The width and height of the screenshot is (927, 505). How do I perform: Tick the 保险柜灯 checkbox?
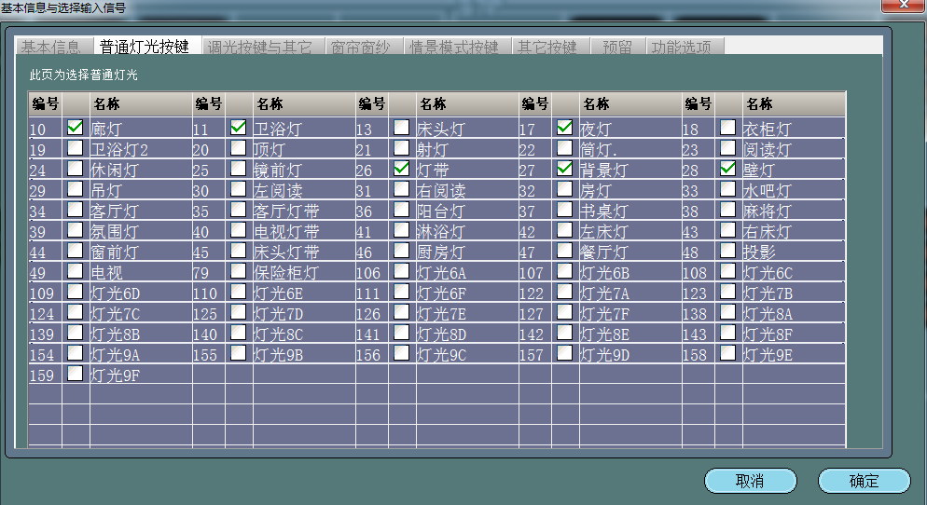click(x=239, y=271)
